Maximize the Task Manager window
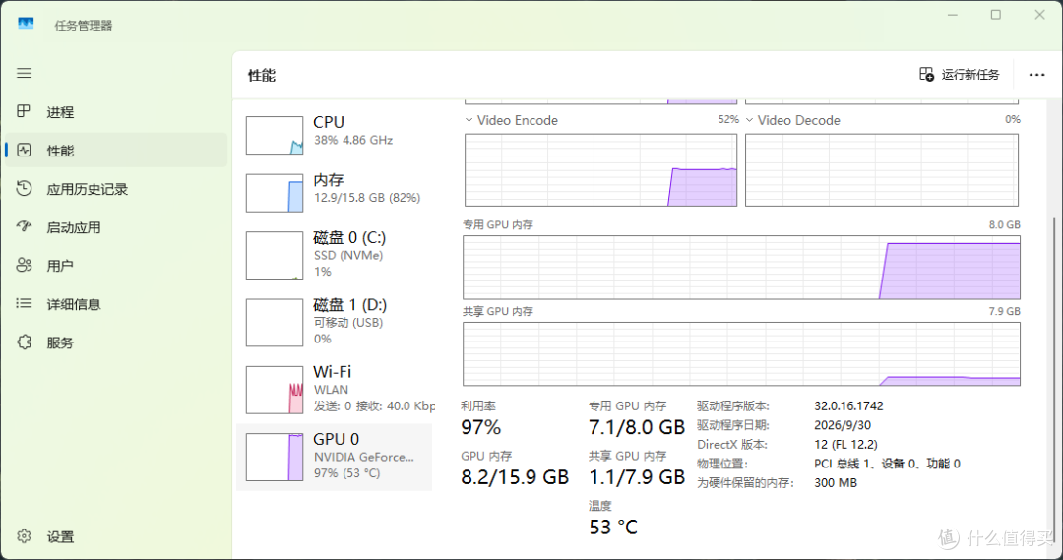This screenshot has width=1063, height=560. pos(996,14)
